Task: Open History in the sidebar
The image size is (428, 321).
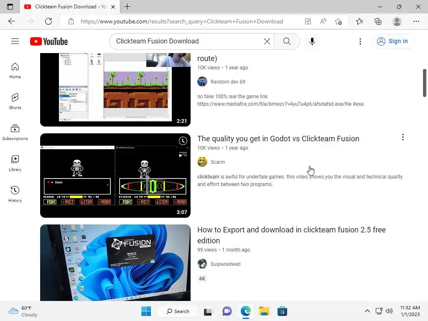Action: click(15, 194)
